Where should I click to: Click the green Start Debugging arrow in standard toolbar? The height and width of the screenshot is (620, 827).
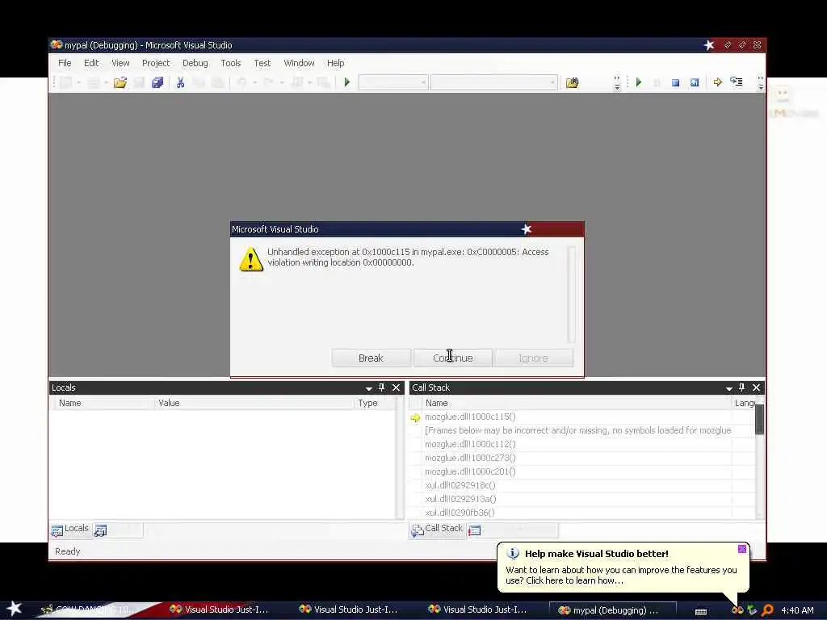pos(347,82)
